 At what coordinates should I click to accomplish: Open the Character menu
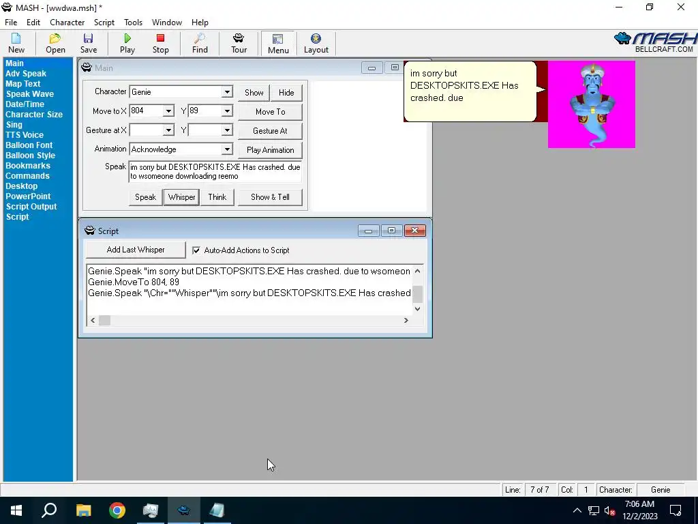67,23
